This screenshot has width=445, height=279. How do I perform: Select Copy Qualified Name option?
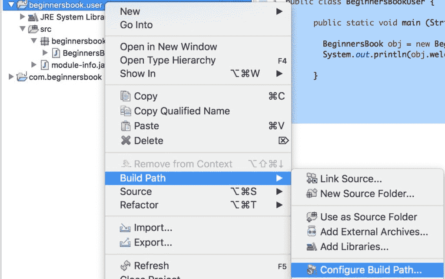click(182, 111)
